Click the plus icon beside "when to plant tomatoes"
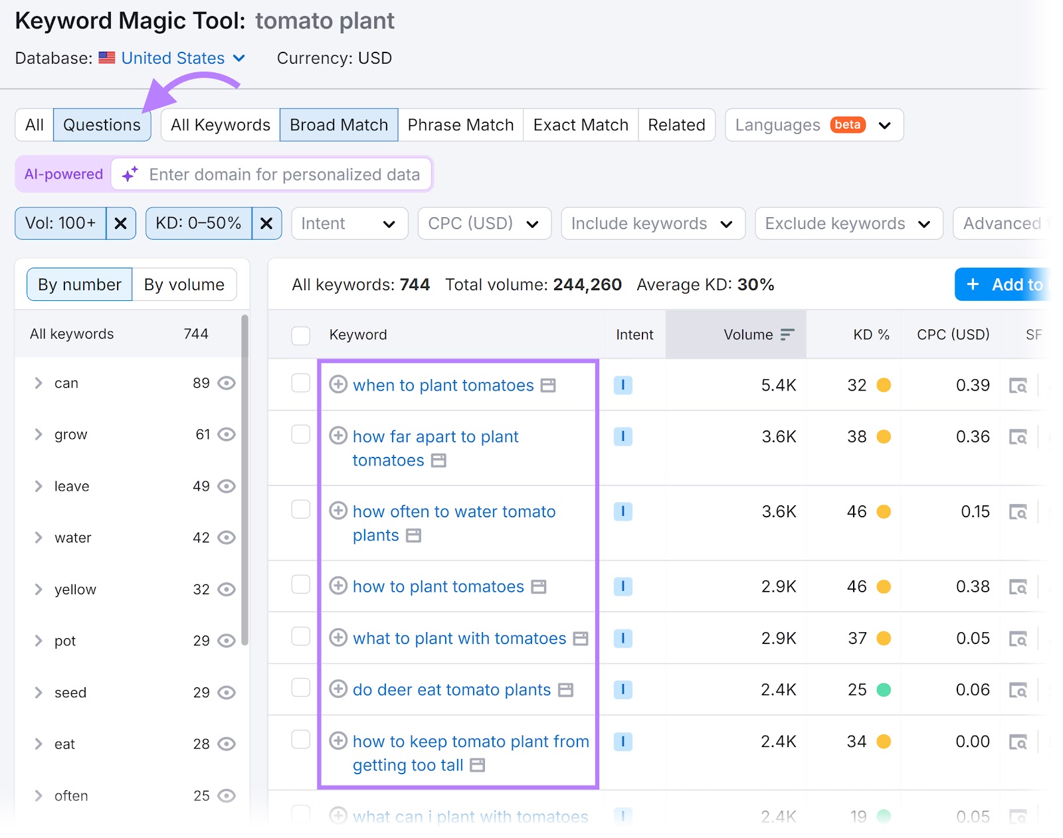This screenshot has height=838, width=1063. (339, 385)
